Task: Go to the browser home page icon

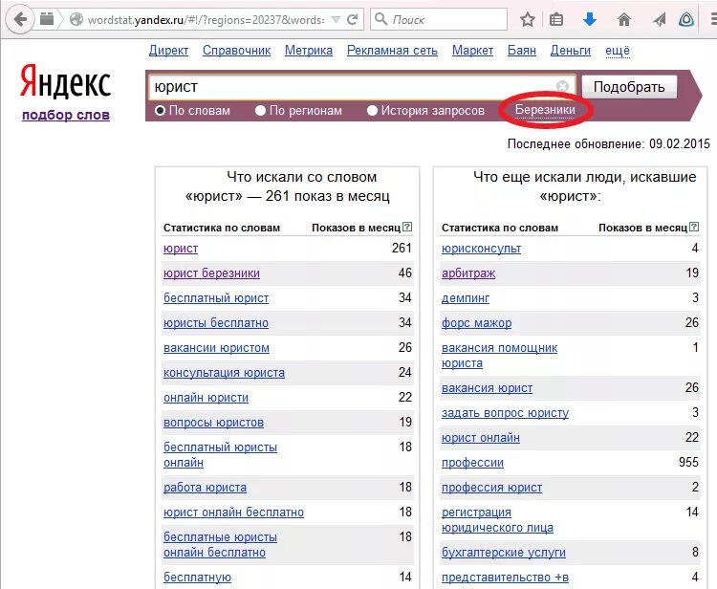Action: [x=624, y=20]
